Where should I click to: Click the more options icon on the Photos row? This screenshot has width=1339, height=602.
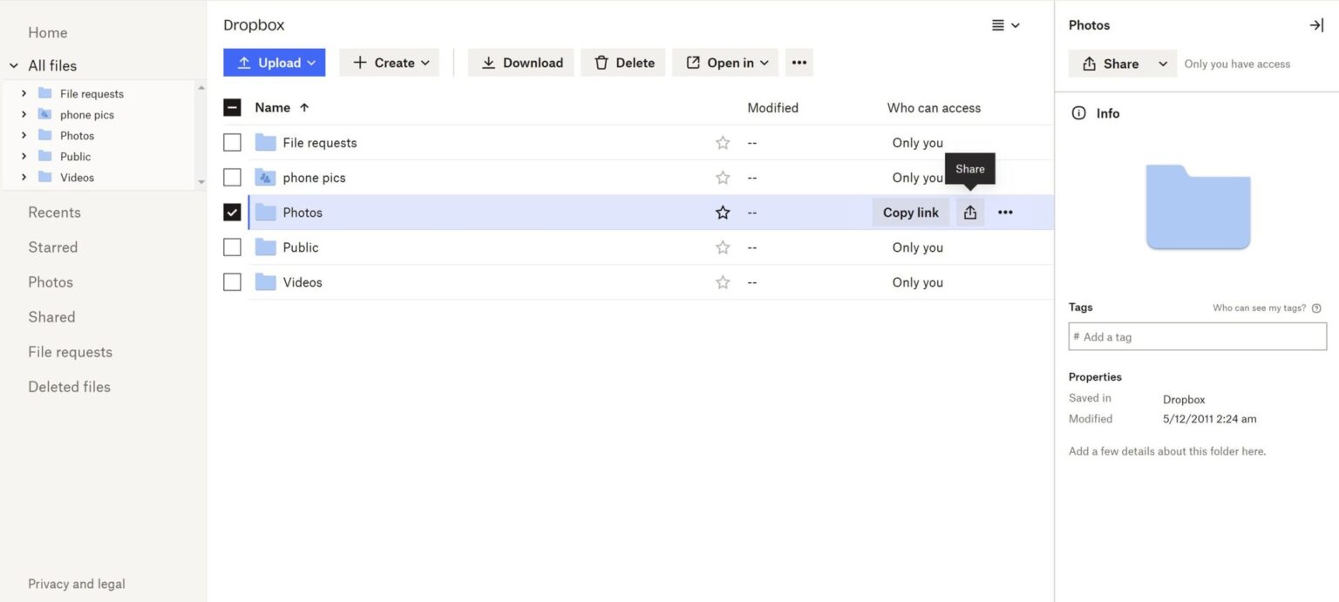pyautogui.click(x=1005, y=212)
